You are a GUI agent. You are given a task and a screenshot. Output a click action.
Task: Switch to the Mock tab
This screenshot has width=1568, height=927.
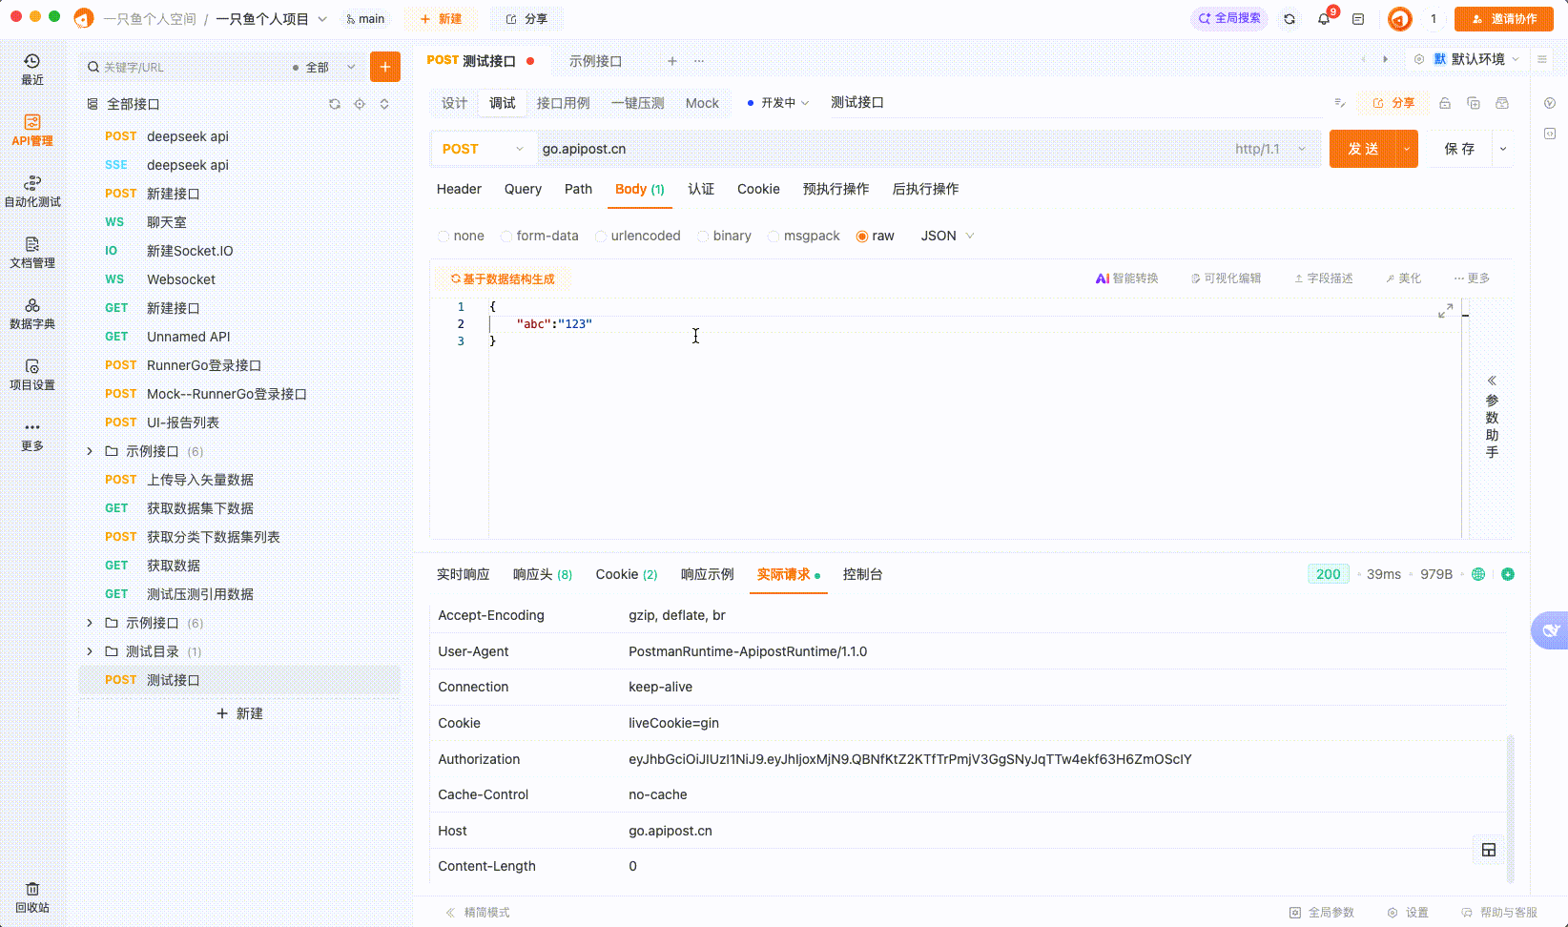pos(702,102)
